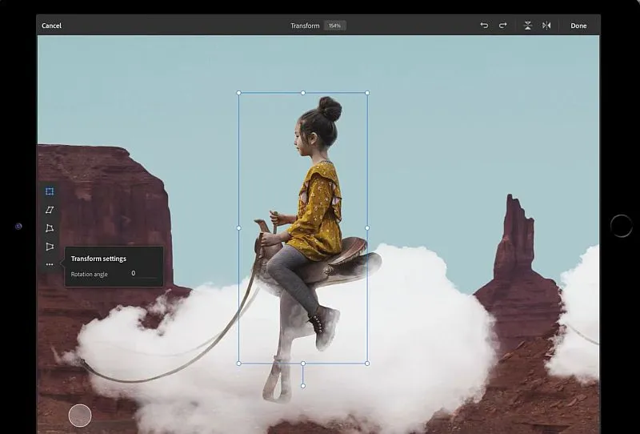
Task: Select the perspective transform tool
Action: 50,247
